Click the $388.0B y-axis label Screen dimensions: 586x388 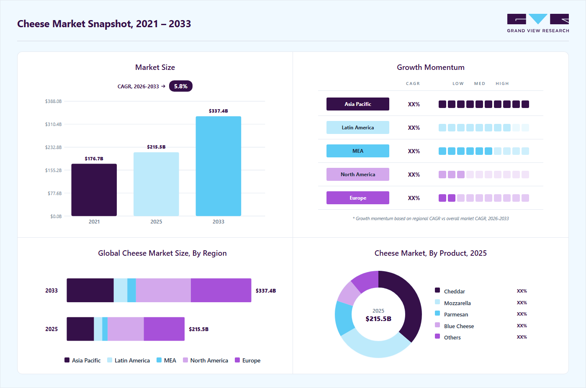53,101
